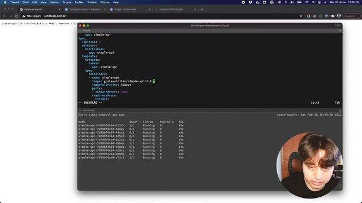Click the red circular browser extension icon

point(309,16)
